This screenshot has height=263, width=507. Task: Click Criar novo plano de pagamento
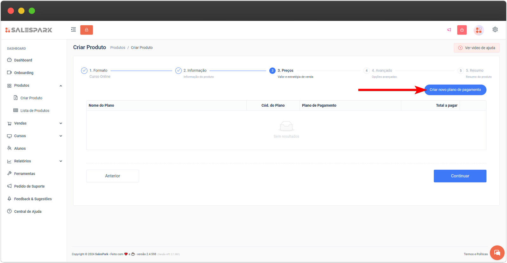point(455,90)
